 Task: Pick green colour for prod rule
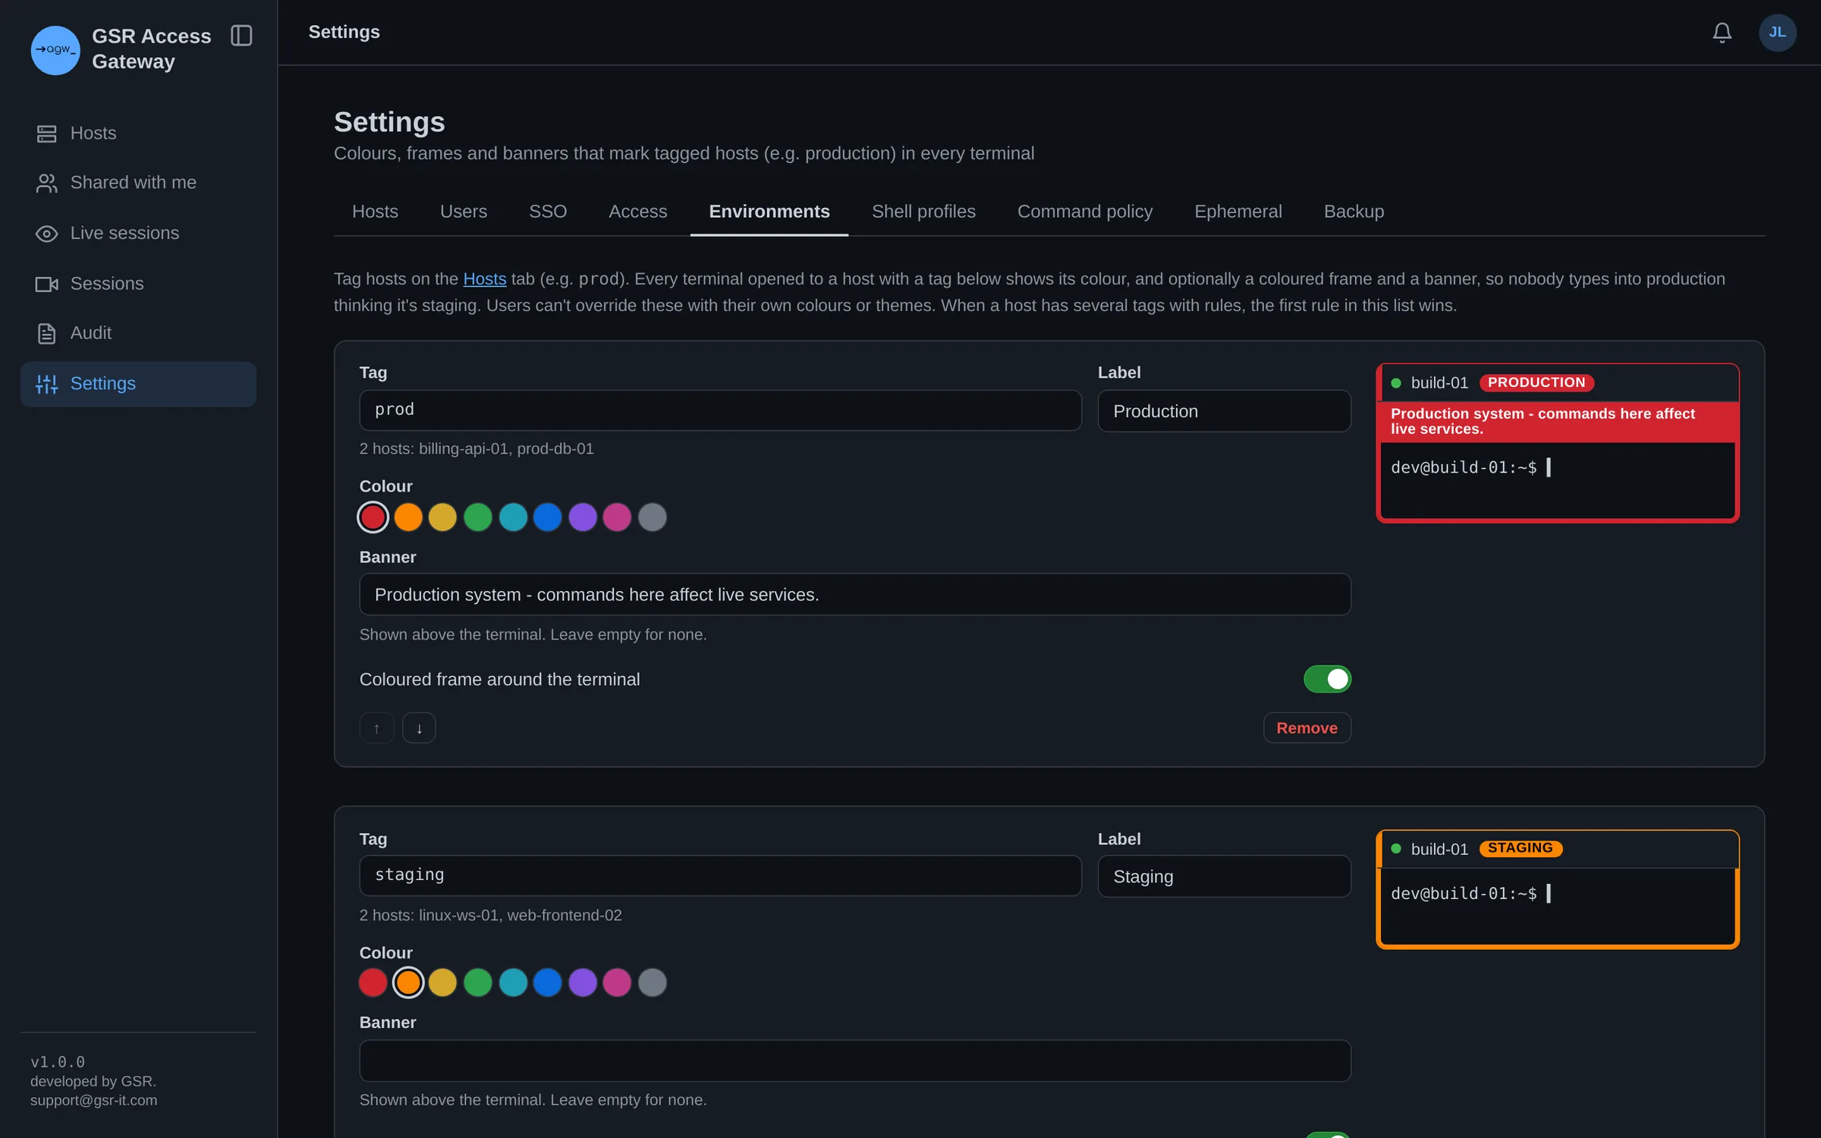[x=478, y=517]
